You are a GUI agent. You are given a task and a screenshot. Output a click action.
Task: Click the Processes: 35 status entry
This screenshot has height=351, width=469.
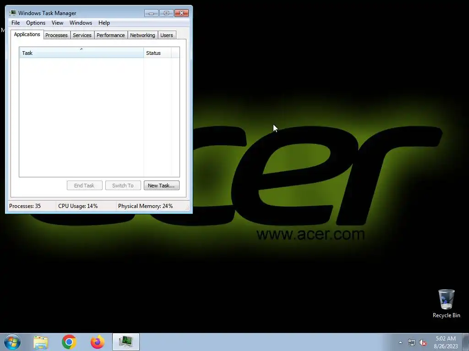[x=25, y=206]
